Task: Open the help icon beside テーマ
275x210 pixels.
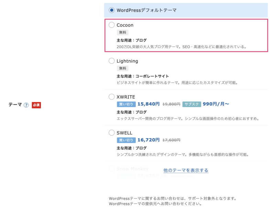Action: click(26, 105)
